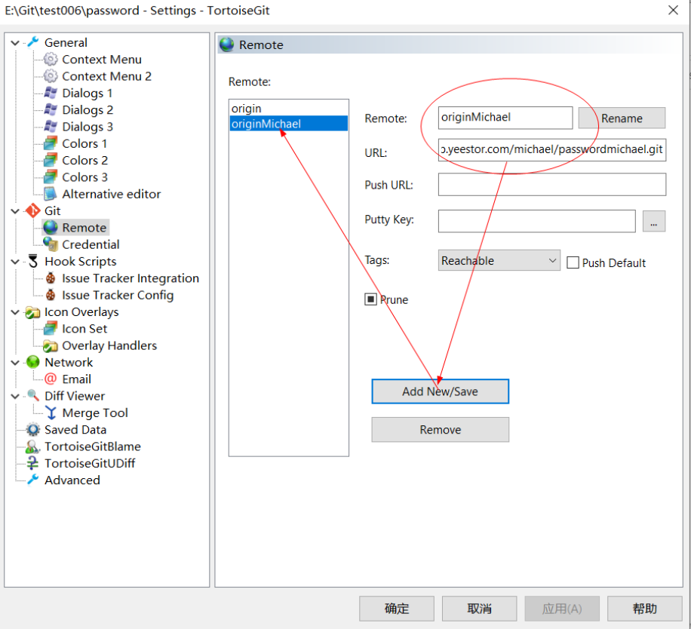The image size is (691, 629).
Task: Browse for Putty Key file
Action: pos(653,221)
